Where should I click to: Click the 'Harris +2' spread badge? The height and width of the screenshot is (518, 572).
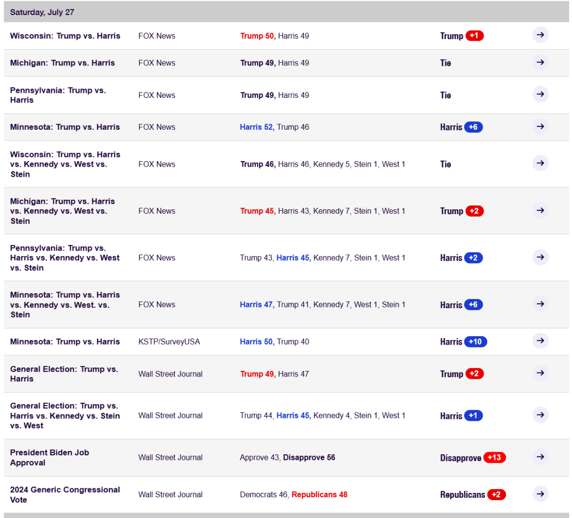[x=461, y=257]
